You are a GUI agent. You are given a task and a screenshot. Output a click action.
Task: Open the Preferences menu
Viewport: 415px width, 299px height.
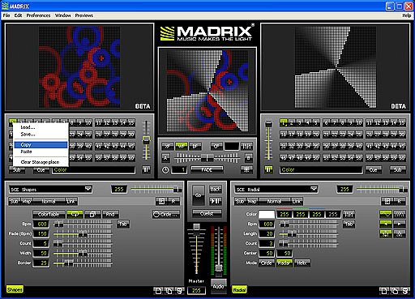click(38, 15)
